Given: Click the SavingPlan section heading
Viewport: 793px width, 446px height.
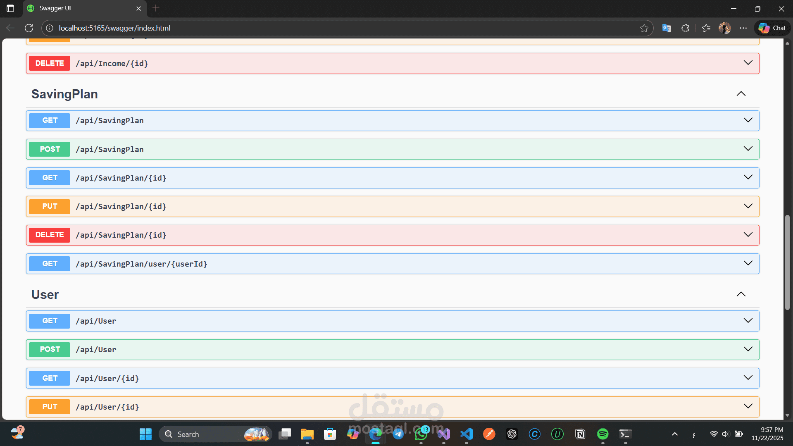Looking at the screenshot, I should point(64,94).
